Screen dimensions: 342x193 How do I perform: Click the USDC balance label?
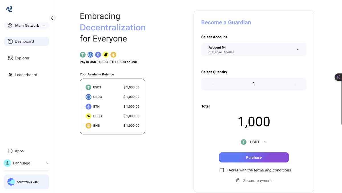(x=97, y=97)
